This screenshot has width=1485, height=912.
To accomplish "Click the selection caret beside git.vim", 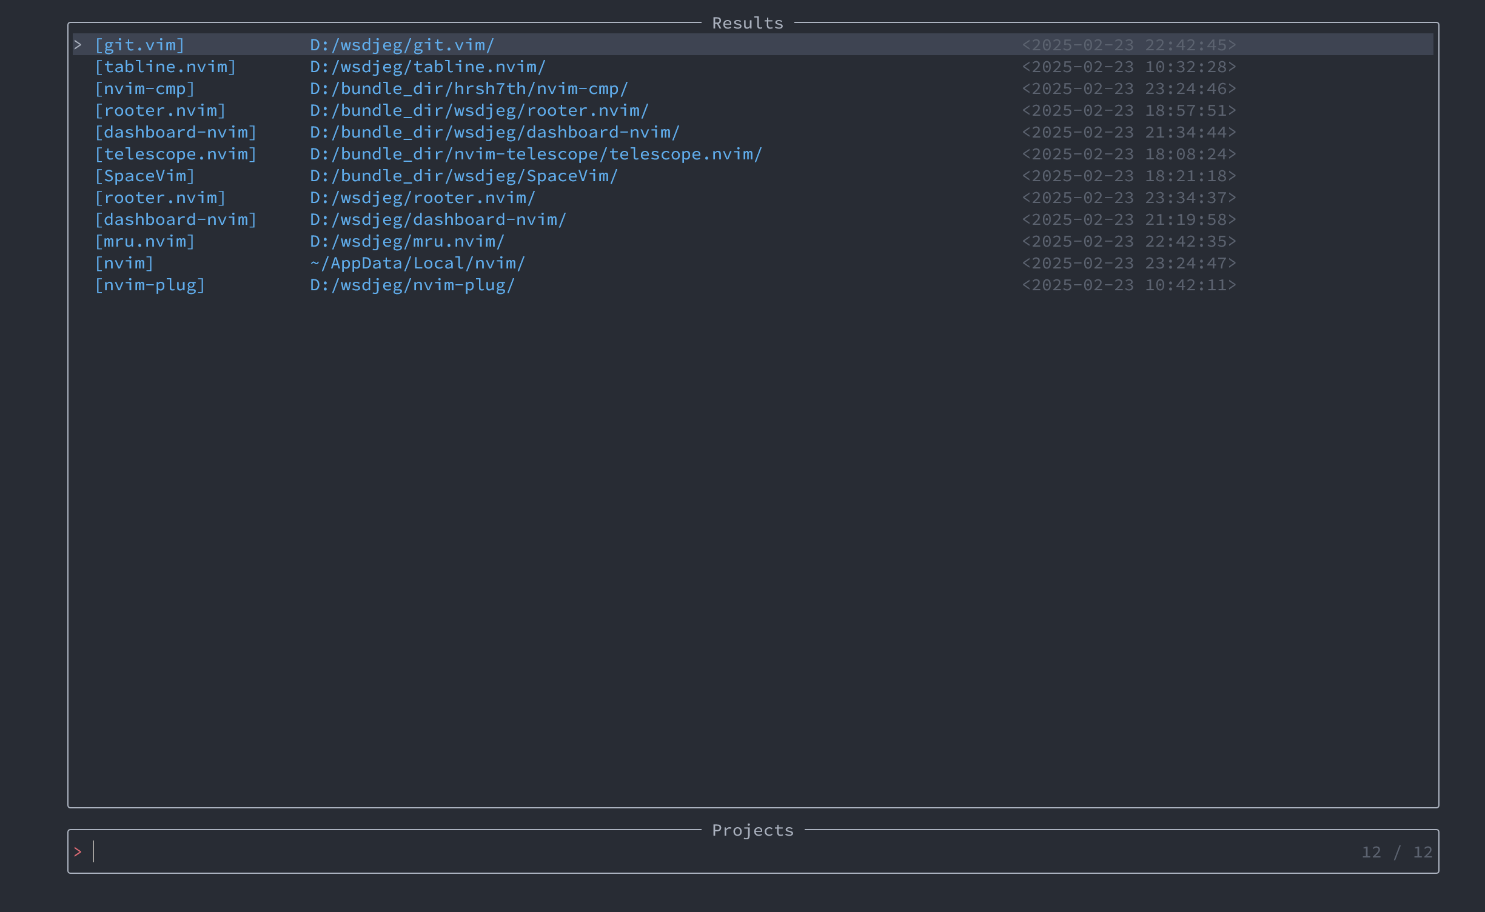I will tap(78, 45).
